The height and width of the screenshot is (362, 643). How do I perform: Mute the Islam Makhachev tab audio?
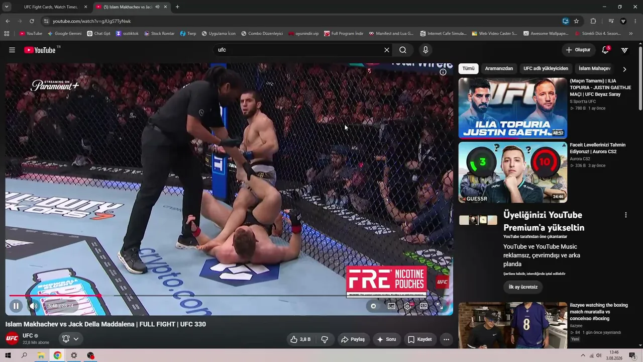pyautogui.click(x=157, y=7)
